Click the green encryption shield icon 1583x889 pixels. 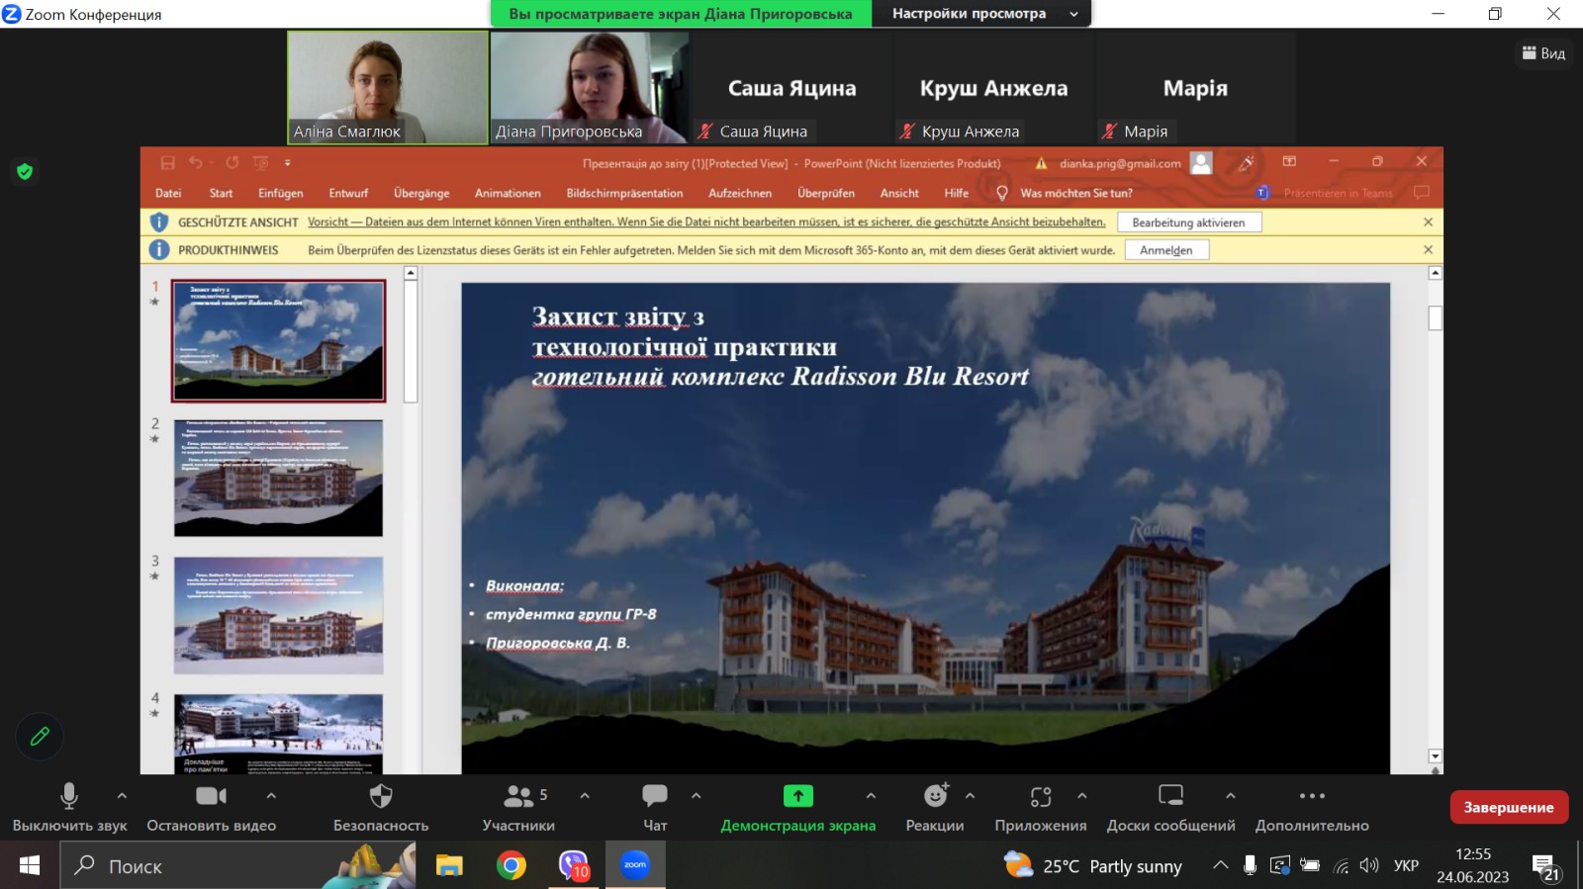pyautogui.click(x=25, y=171)
